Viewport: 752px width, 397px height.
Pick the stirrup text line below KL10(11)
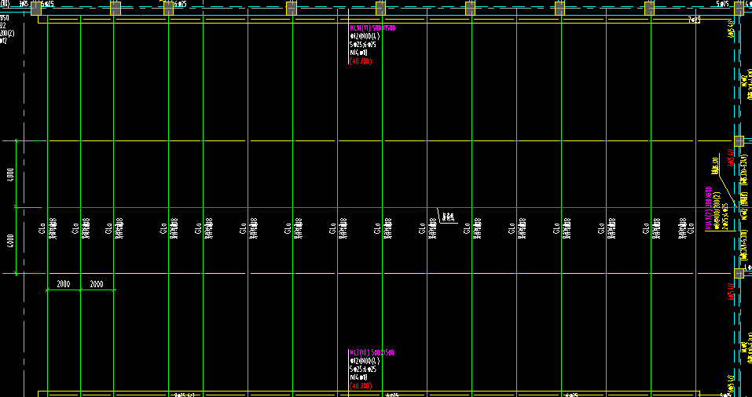click(x=365, y=36)
